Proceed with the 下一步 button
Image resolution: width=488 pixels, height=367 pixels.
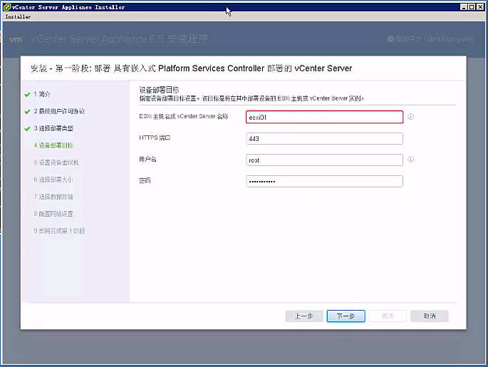pos(346,316)
